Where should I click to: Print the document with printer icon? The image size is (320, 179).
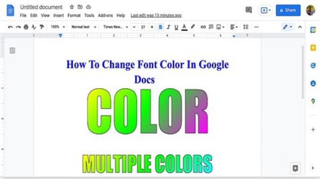(26, 27)
